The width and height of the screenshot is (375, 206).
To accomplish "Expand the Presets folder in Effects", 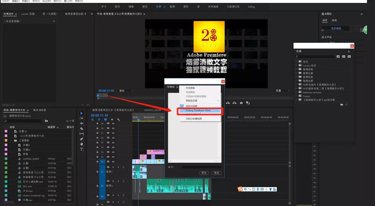I will coord(296,96).
